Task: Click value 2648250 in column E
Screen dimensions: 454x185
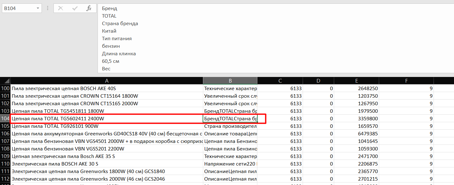Action: tap(356, 88)
